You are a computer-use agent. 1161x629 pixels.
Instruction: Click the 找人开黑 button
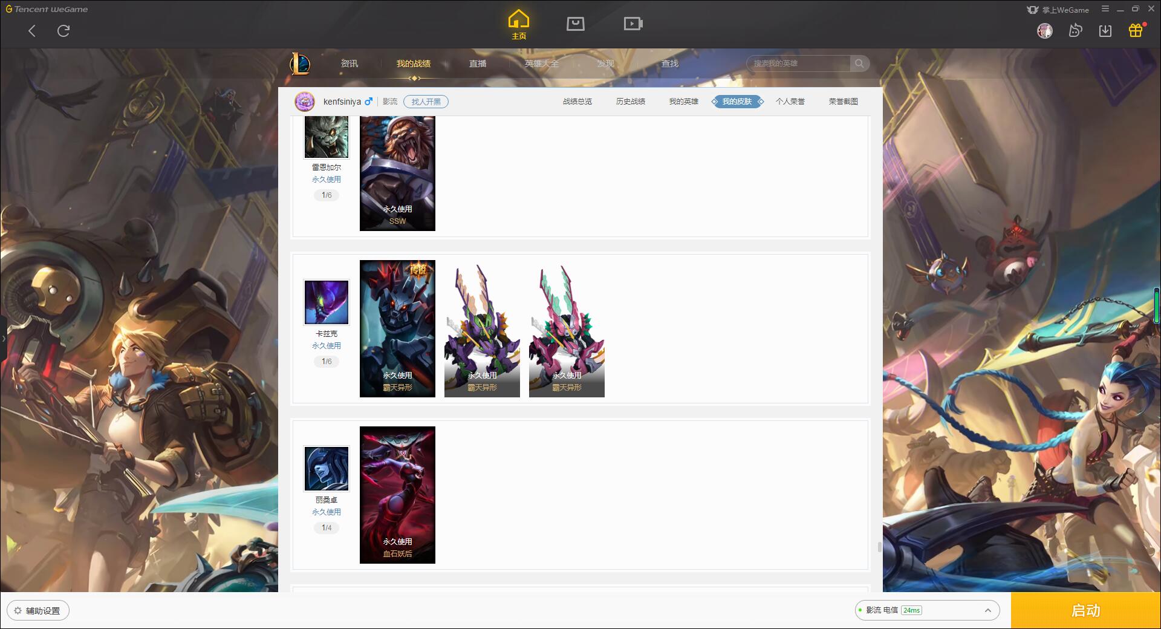tap(426, 102)
